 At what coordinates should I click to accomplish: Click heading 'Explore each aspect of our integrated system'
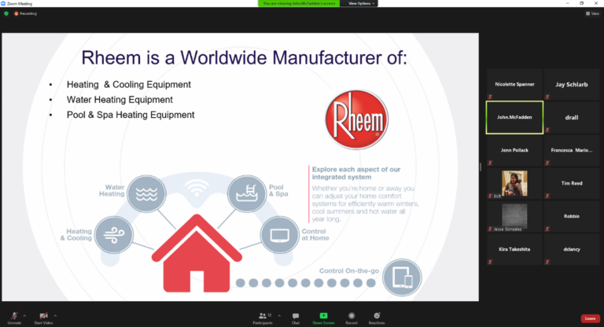(x=356, y=173)
